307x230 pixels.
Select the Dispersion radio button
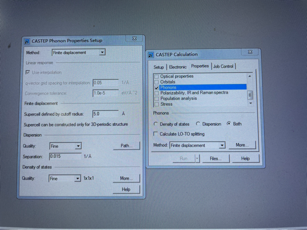click(x=198, y=124)
